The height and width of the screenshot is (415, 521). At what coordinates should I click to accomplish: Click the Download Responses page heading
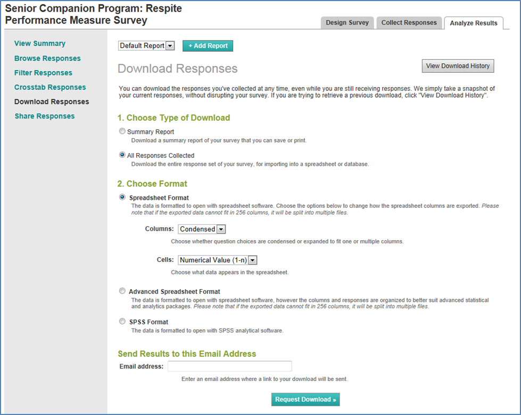point(177,69)
